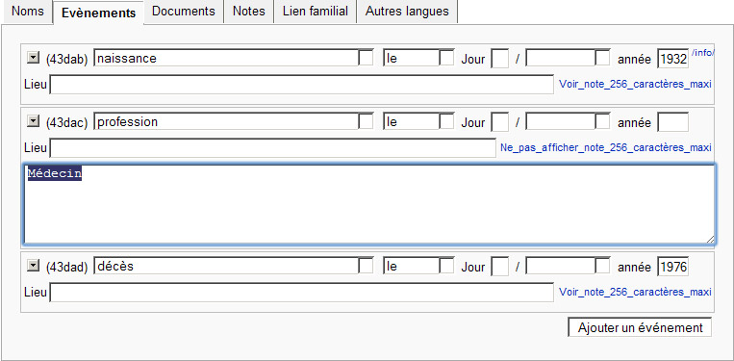The height and width of the screenshot is (361, 734).
Task: Switch to the Documents tab
Action: click(184, 12)
